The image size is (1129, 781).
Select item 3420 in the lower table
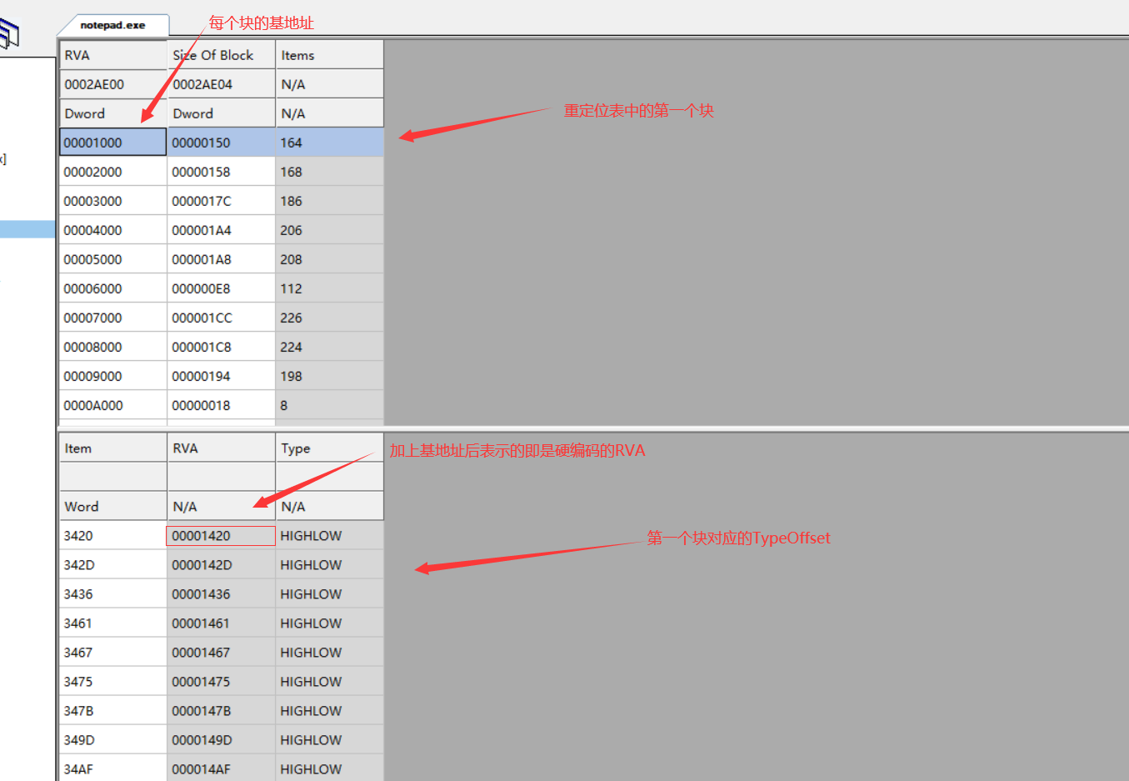[113, 535]
